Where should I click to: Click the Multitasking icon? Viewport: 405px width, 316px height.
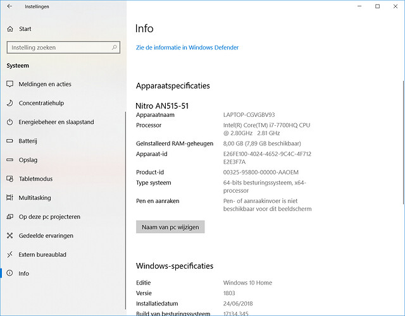[x=10, y=198]
